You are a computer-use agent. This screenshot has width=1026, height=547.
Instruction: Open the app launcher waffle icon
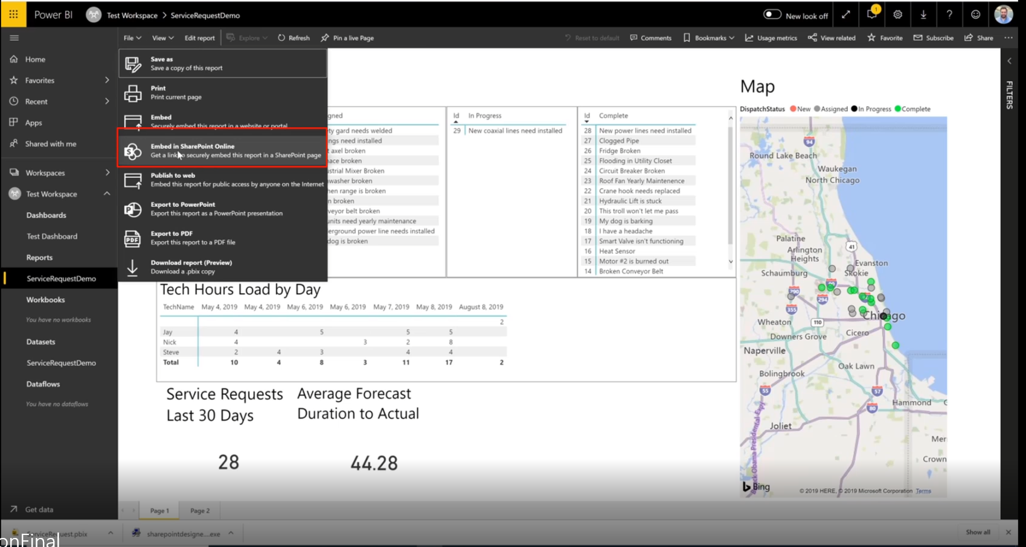(x=13, y=14)
